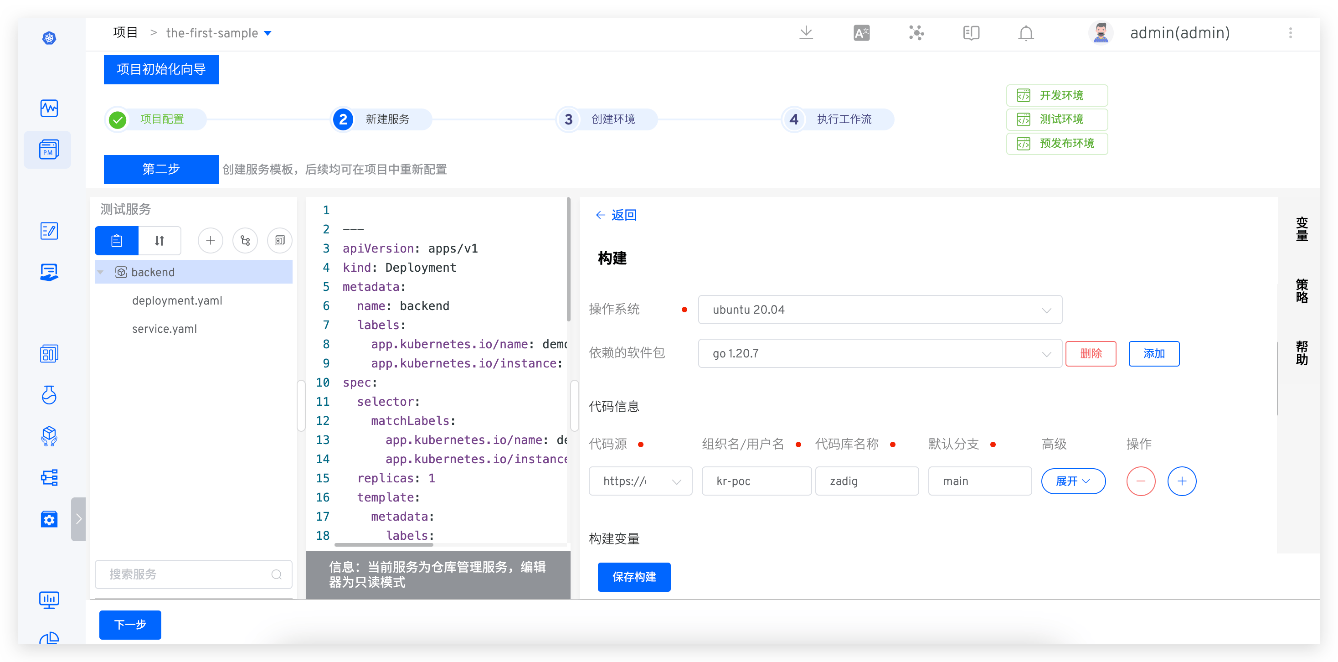Click the 搜索服务 search field
1338x662 pixels.
187,574
